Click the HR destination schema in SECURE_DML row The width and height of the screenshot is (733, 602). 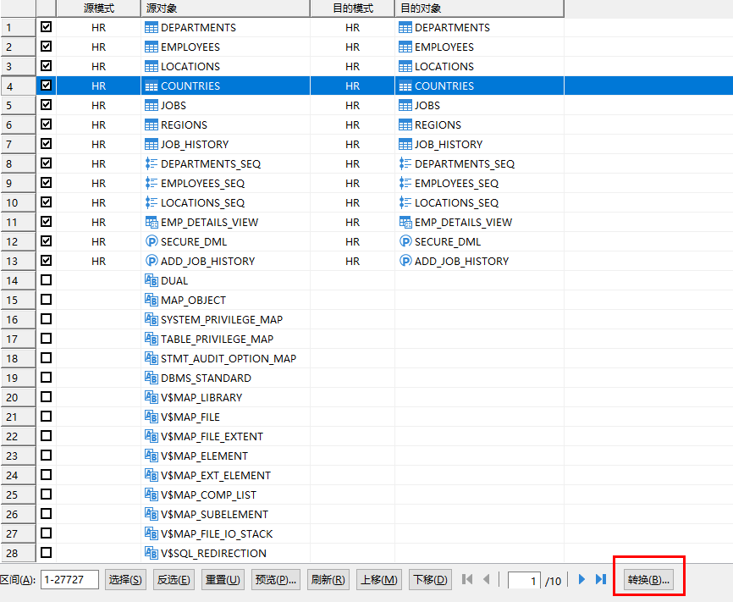pos(352,241)
